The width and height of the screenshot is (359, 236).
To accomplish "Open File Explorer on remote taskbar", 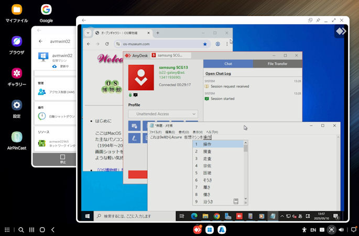I will click(205, 216).
